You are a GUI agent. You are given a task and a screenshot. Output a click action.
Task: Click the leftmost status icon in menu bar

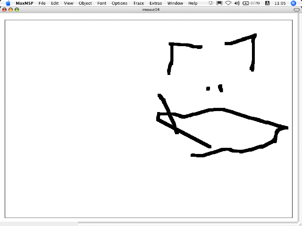[x=211, y=3]
